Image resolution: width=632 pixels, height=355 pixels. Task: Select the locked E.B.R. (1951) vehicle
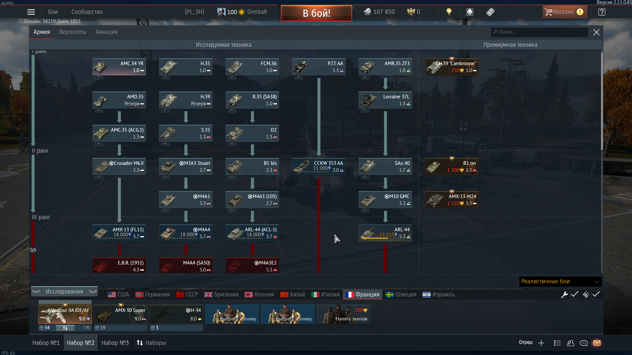119,266
